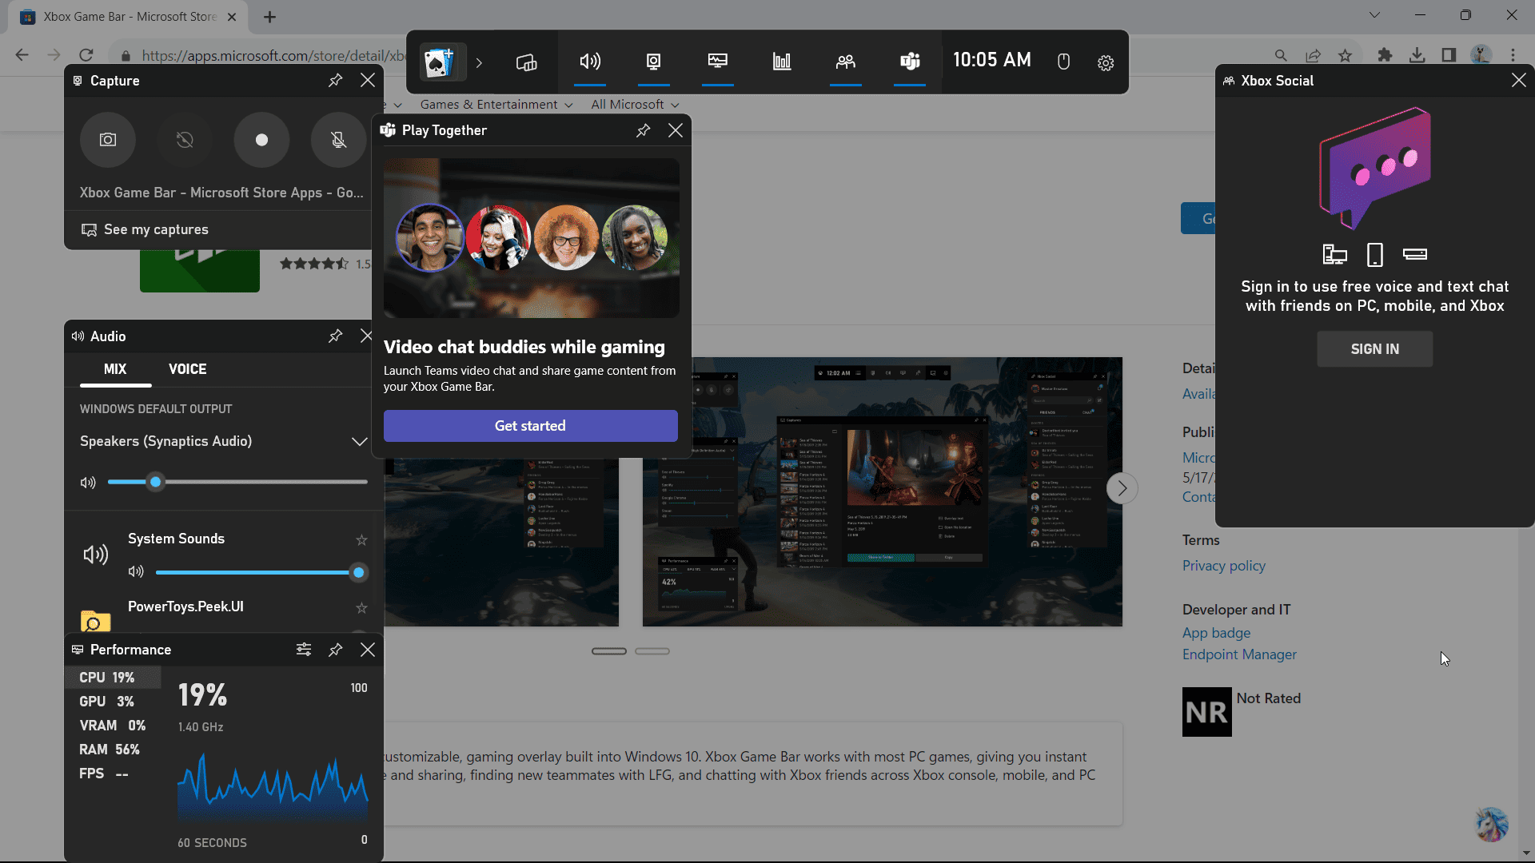Pin the Audio widget
This screenshot has height=863, width=1535.
point(336,336)
